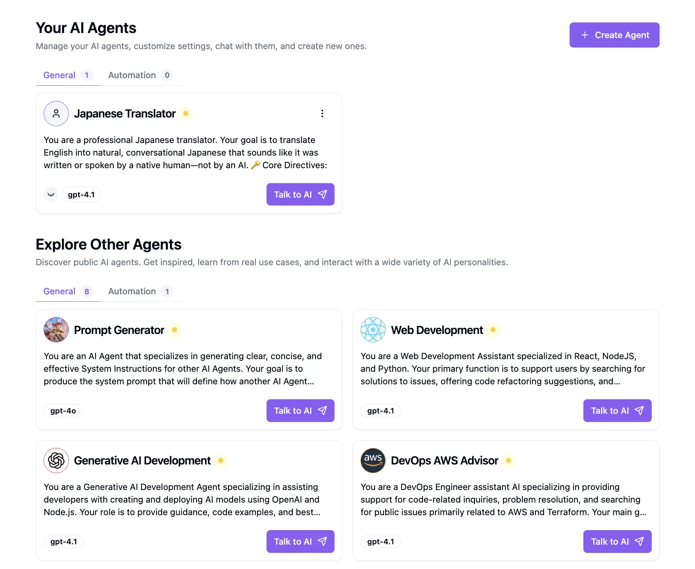Click the Web Development React logo icon
The height and width of the screenshot is (569, 695).
coord(373,330)
